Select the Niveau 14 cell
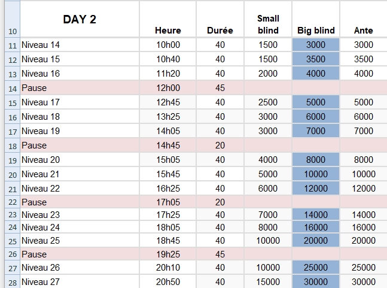 pyautogui.click(x=80, y=45)
